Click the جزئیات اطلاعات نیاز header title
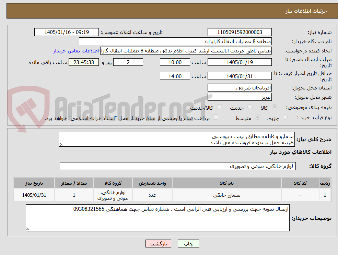Image resolution: width=338 pixels, height=255 pixels. click(306, 11)
